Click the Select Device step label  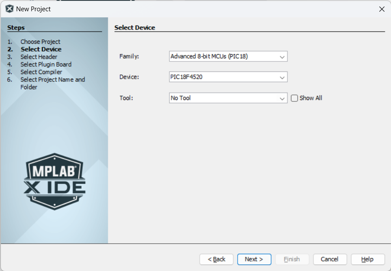tap(41, 49)
